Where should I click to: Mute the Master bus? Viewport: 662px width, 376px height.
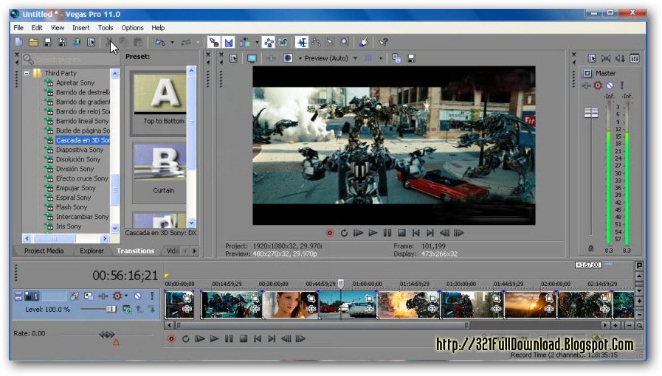(x=610, y=86)
